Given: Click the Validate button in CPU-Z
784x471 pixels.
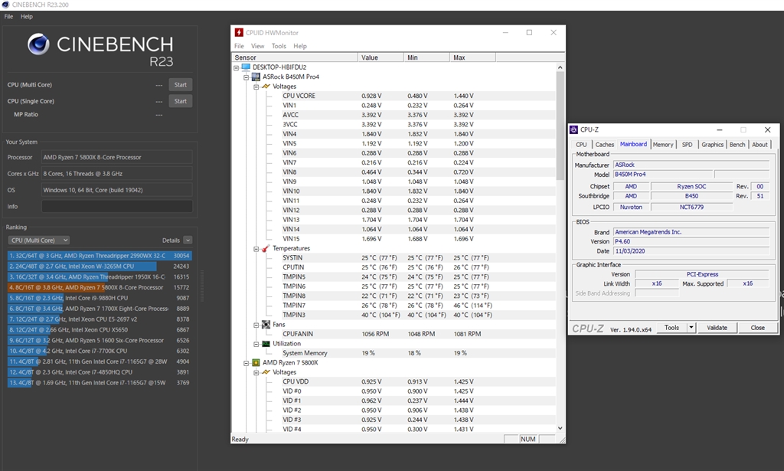Looking at the screenshot, I should point(717,327).
